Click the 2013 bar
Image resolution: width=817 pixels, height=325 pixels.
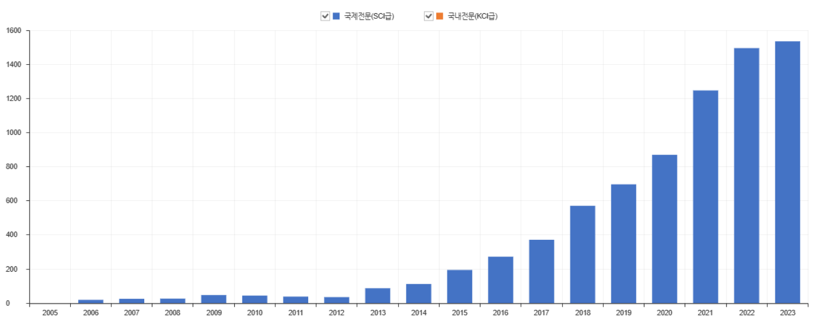(378, 295)
